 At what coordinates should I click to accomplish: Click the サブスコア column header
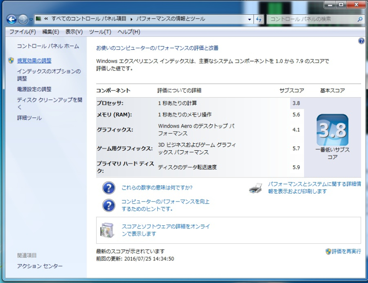(x=292, y=91)
